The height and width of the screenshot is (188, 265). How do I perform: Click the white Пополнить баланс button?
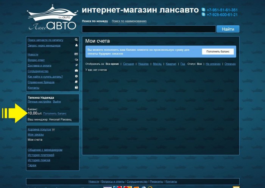pos(218,51)
